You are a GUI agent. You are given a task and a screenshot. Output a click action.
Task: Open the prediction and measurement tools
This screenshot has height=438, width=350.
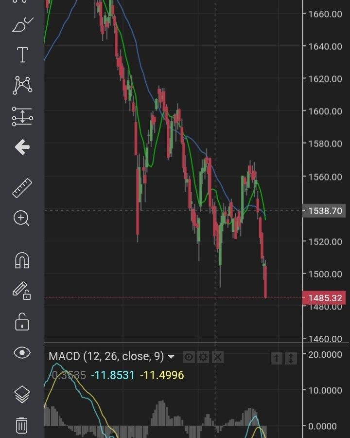pyautogui.click(x=22, y=117)
